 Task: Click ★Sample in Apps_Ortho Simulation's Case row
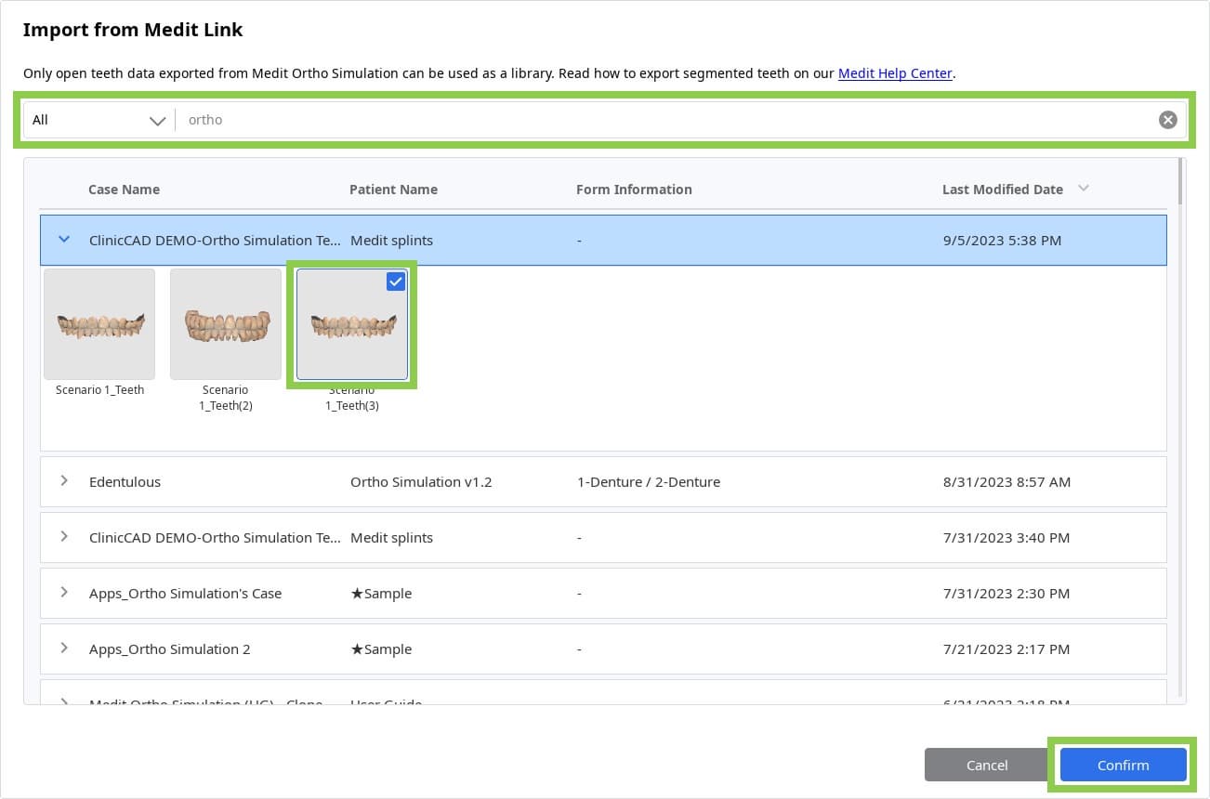tap(381, 593)
